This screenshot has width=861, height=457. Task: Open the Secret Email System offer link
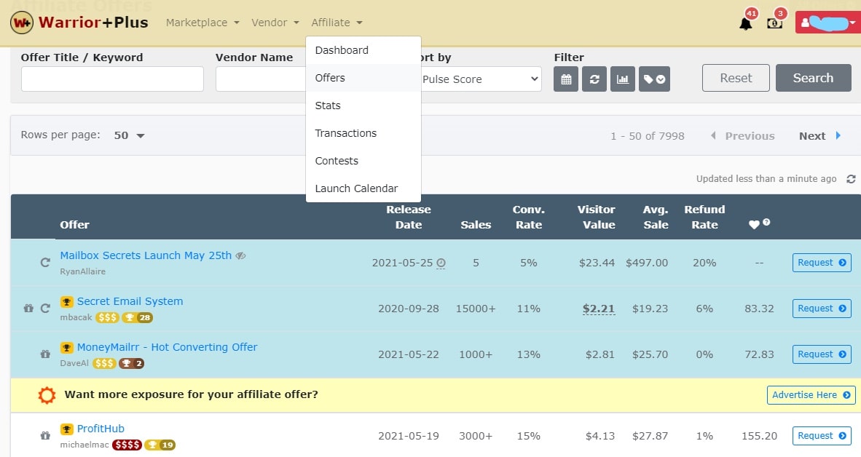[130, 301]
